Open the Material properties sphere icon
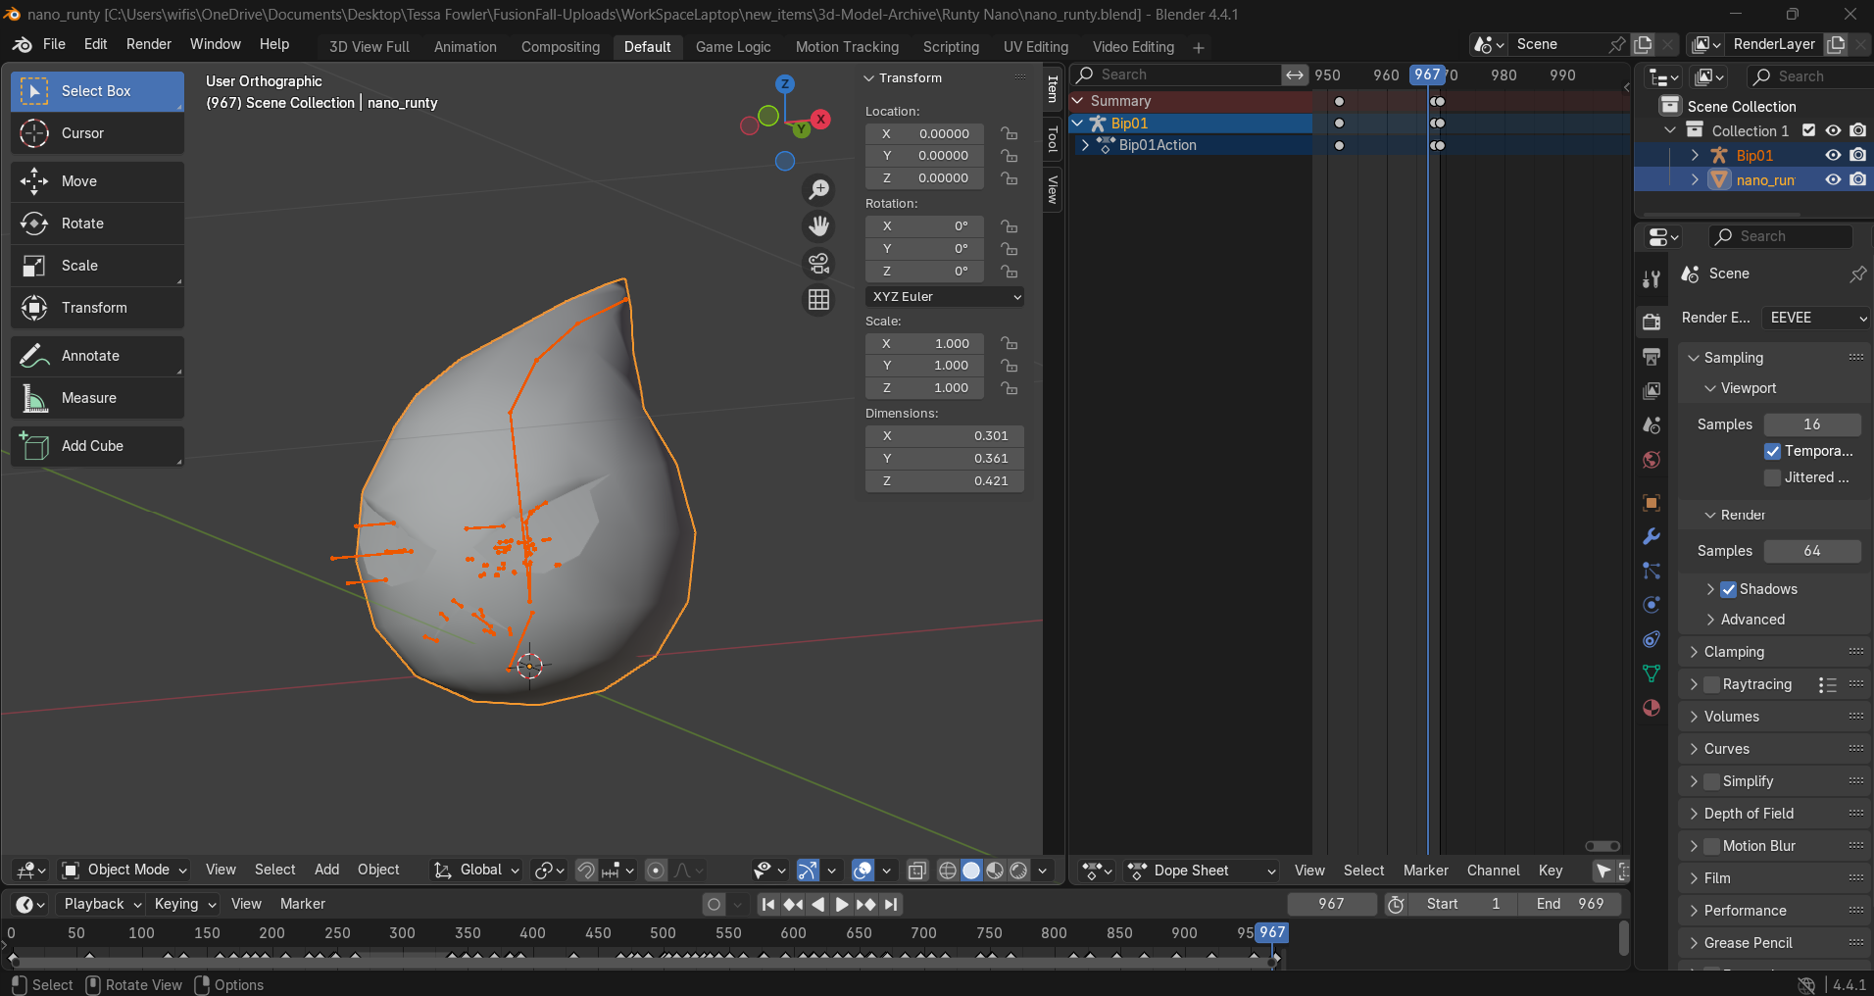This screenshot has height=996, width=1874. click(x=1652, y=708)
